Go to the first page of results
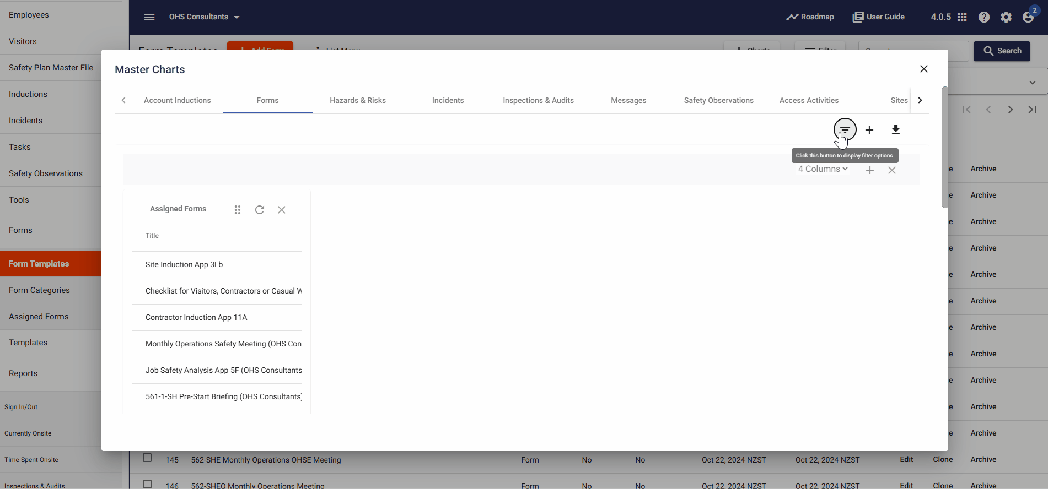The width and height of the screenshot is (1048, 489). [x=966, y=110]
